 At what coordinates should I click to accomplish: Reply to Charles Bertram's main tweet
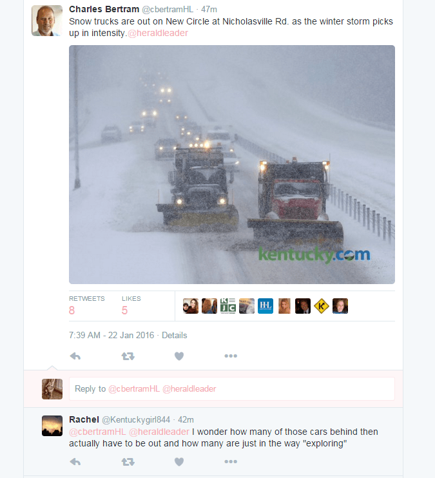click(x=75, y=356)
